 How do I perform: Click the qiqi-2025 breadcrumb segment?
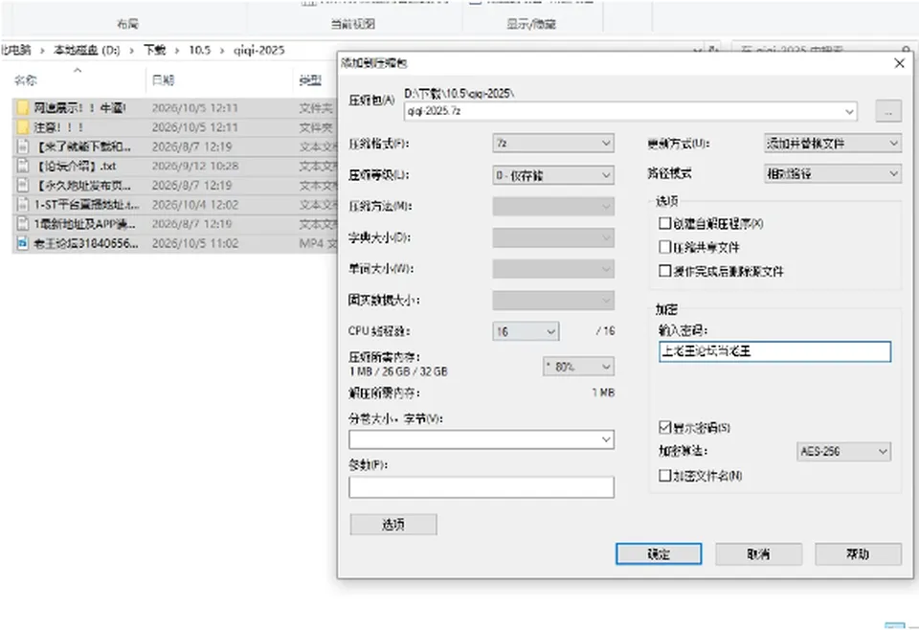pos(259,51)
